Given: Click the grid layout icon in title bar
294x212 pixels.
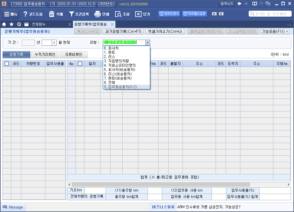Looking at the screenshot, I should tap(261, 3).
